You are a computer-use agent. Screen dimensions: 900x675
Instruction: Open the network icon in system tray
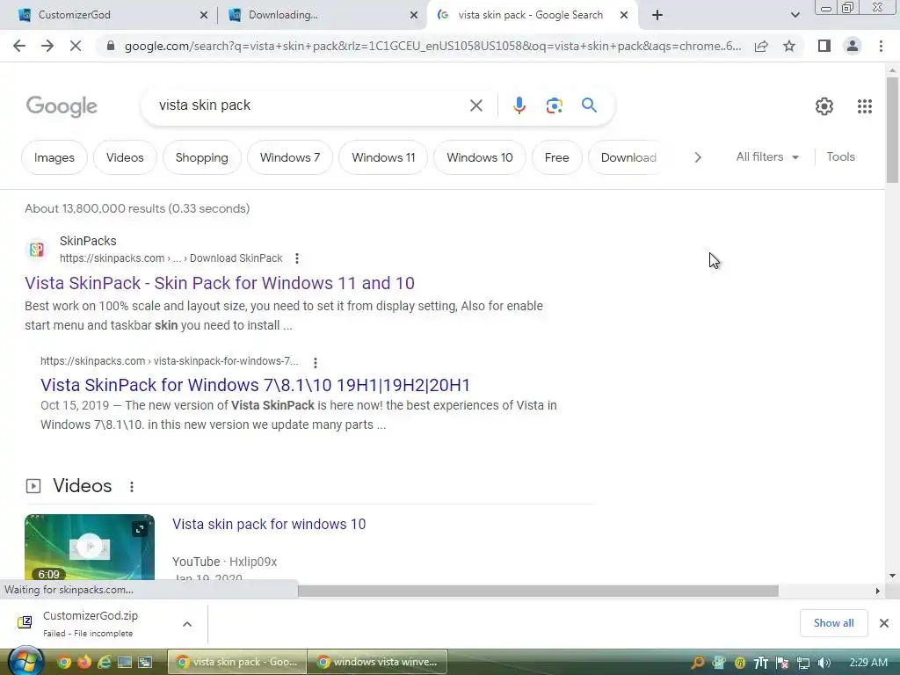[803, 663]
